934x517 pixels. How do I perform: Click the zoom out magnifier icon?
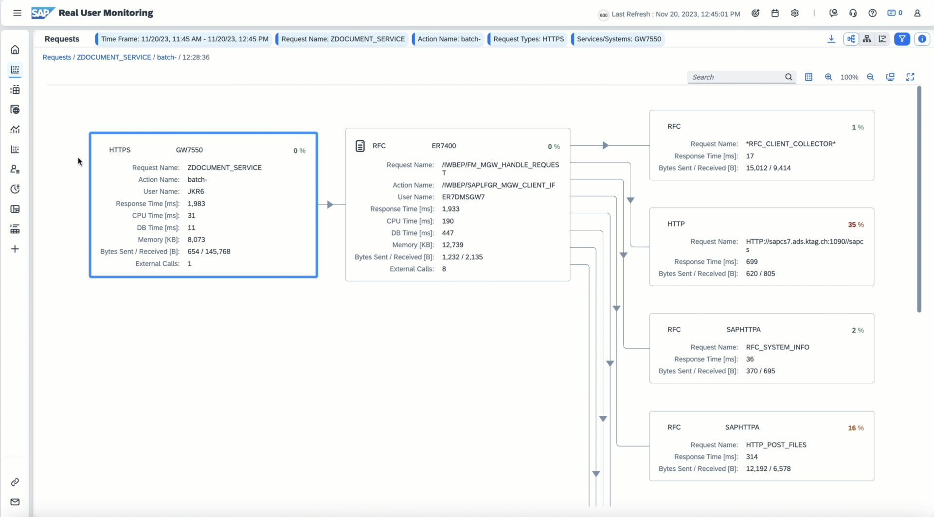click(870, 77)
